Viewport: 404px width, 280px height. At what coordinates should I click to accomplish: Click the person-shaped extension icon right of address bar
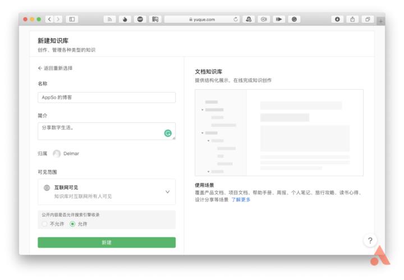tap(249, 19)
